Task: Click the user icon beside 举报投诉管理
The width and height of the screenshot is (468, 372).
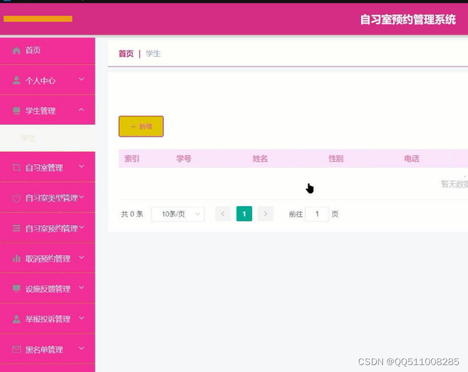Action: [x=17, y=319]
